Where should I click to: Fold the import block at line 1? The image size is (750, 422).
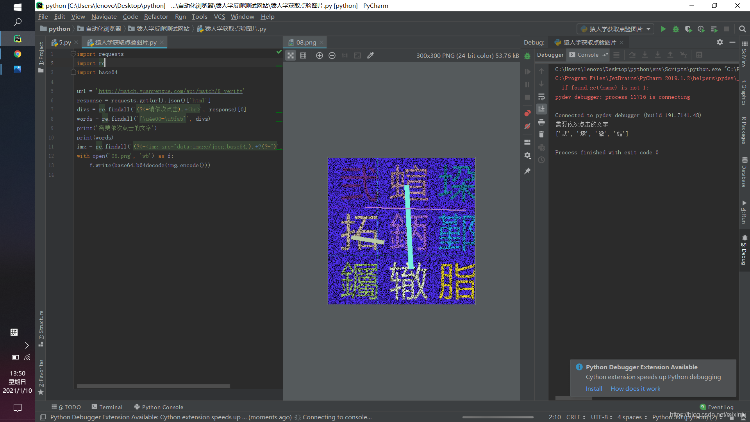point(73,54)
